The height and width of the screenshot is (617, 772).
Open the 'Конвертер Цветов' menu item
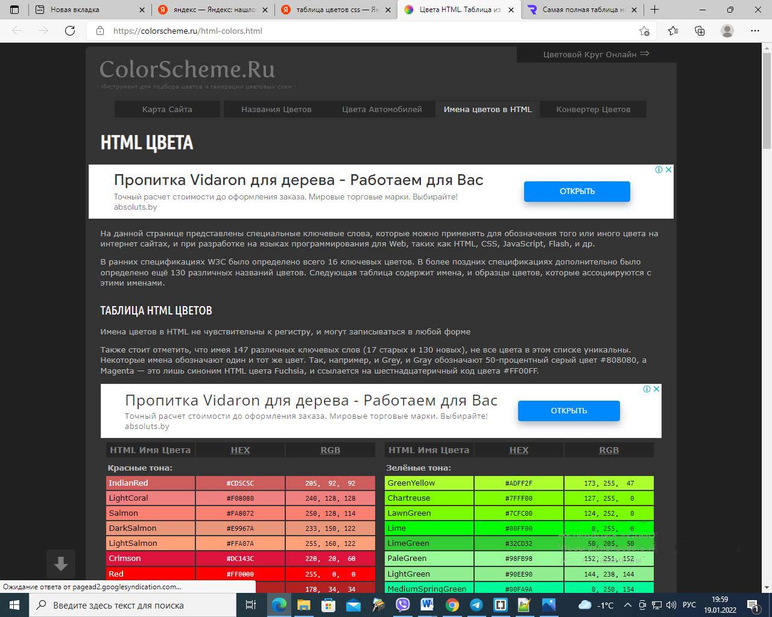[x=593, y=109]
